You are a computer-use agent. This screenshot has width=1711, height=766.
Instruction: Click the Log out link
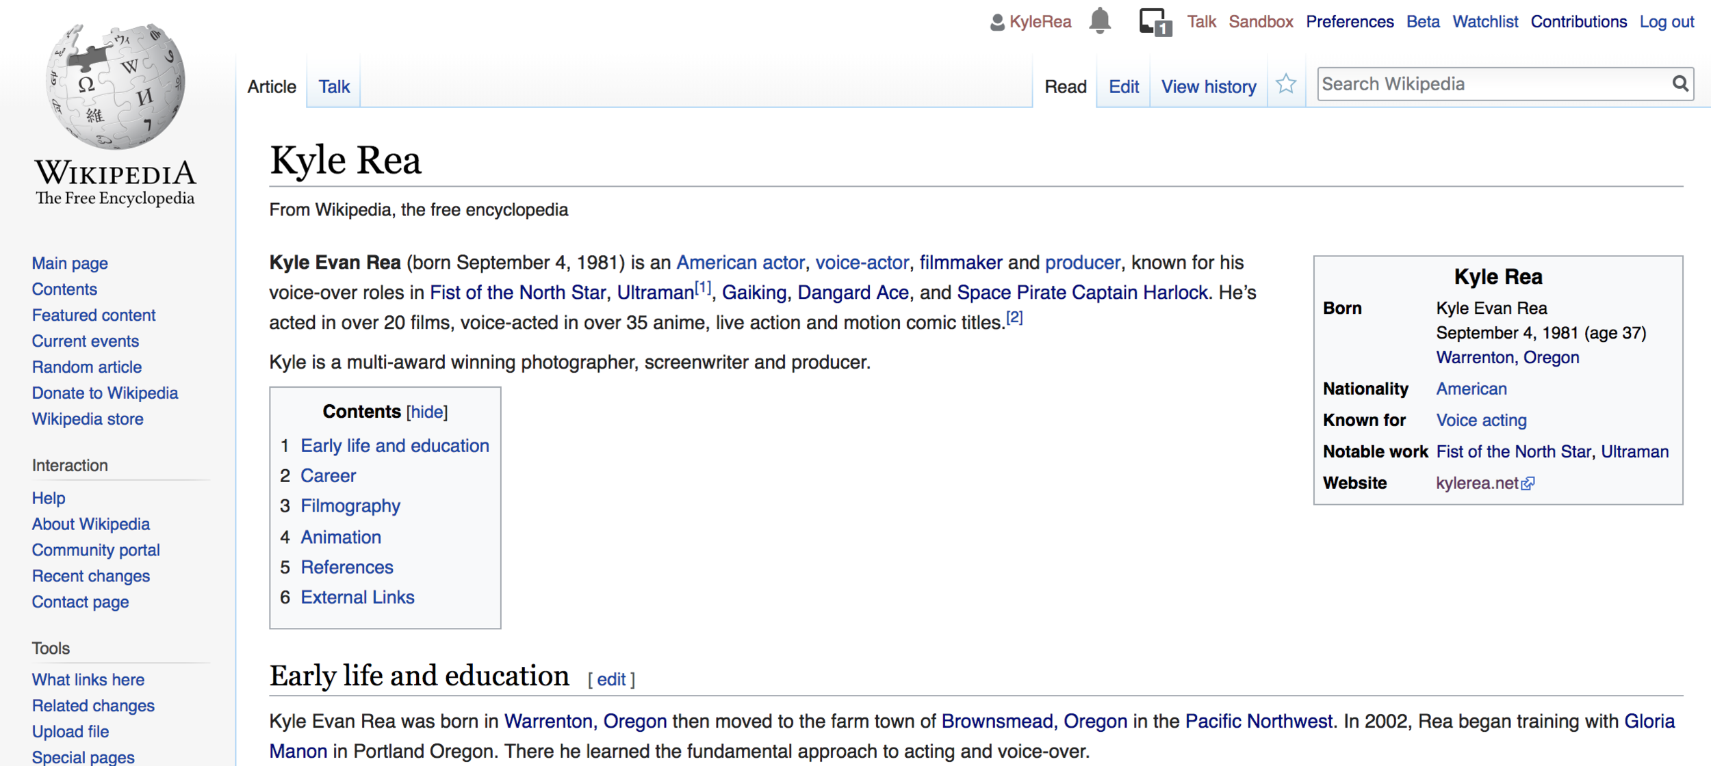pos(1666,22)
